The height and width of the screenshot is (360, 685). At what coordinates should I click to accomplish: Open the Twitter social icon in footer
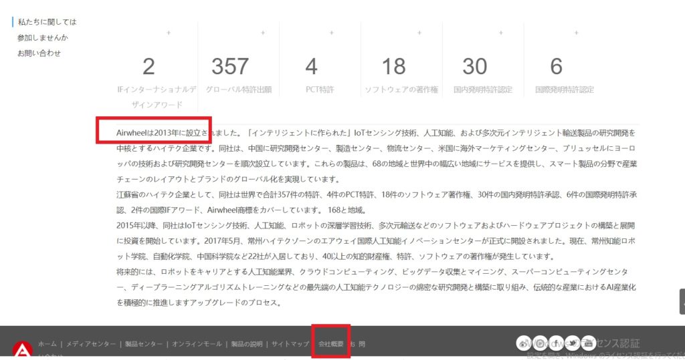572,343
